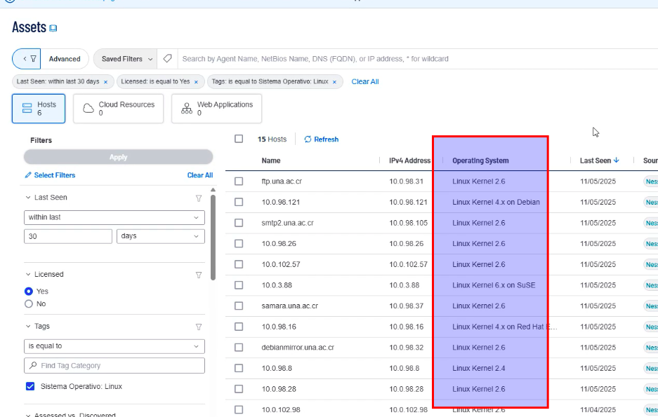Click the tag icon beside the search box

pyautogui.click(x=167, y=59)
